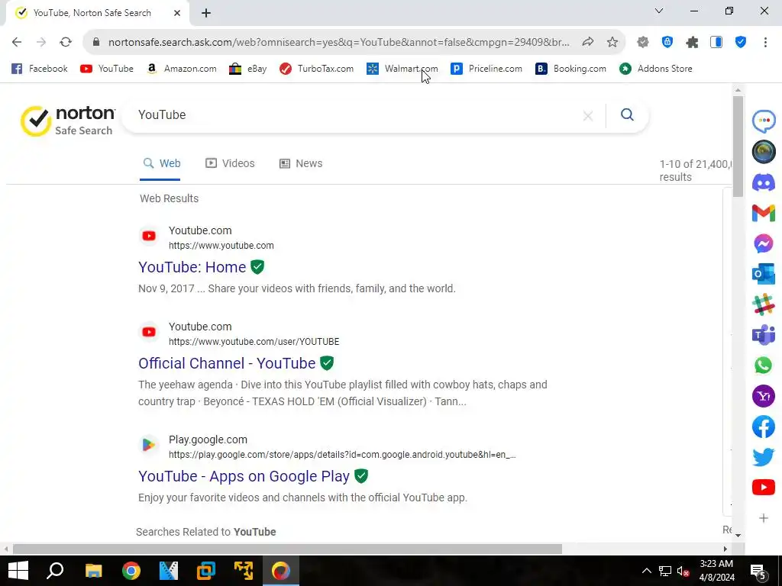Open the Facebook bookmark

click(40, 69)
